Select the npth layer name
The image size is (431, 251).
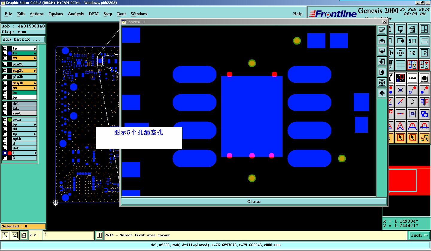25,139
